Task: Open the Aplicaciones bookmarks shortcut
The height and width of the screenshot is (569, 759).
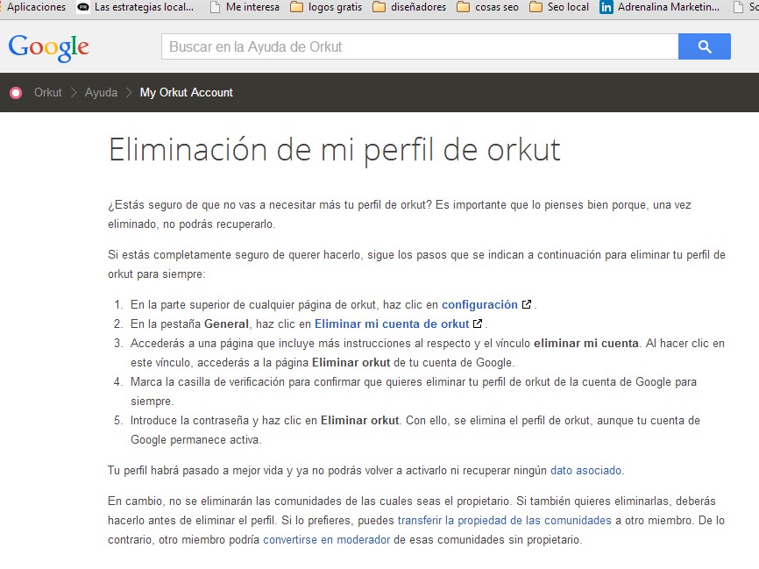Action: click(x=34, y=7)
